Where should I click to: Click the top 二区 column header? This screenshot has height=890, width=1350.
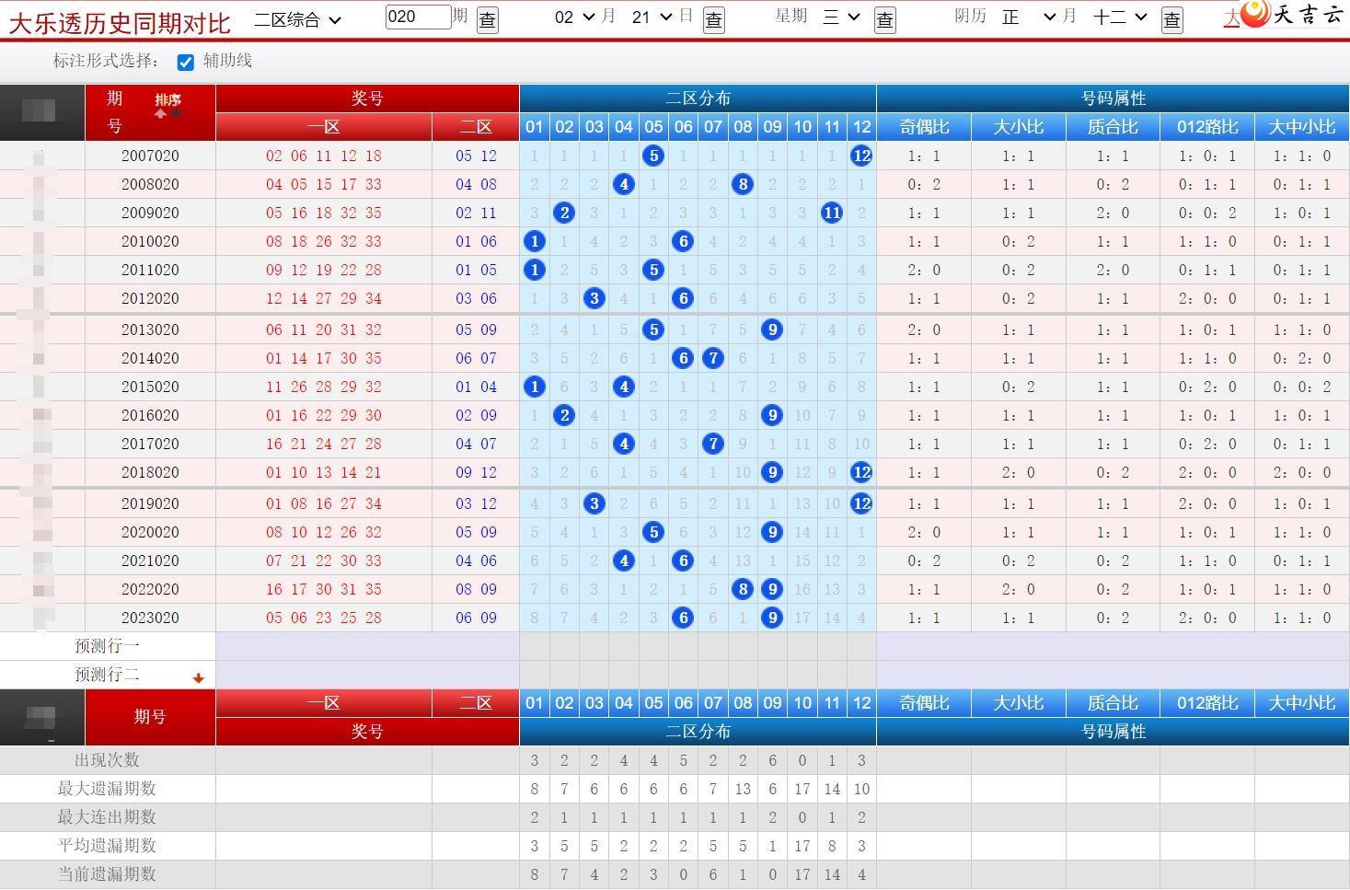coord(476,127)
